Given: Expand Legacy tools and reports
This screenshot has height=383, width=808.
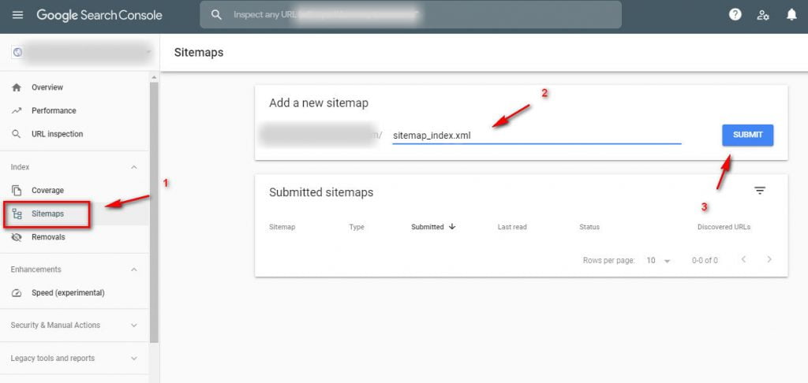Looking at the screenshot, I should click(134, 359).
